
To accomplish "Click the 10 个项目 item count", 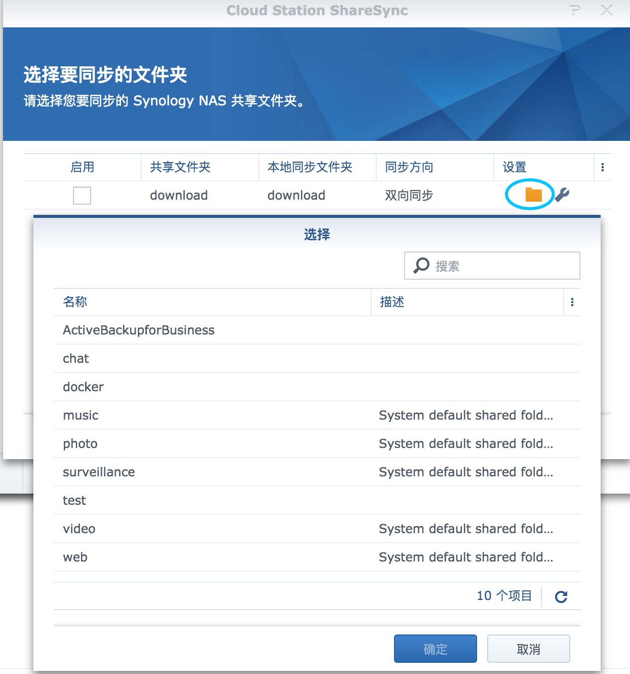I will [x=504, y=596].
